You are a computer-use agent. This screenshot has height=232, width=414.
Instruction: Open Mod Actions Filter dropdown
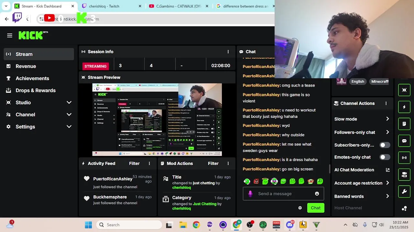(213, 163)
